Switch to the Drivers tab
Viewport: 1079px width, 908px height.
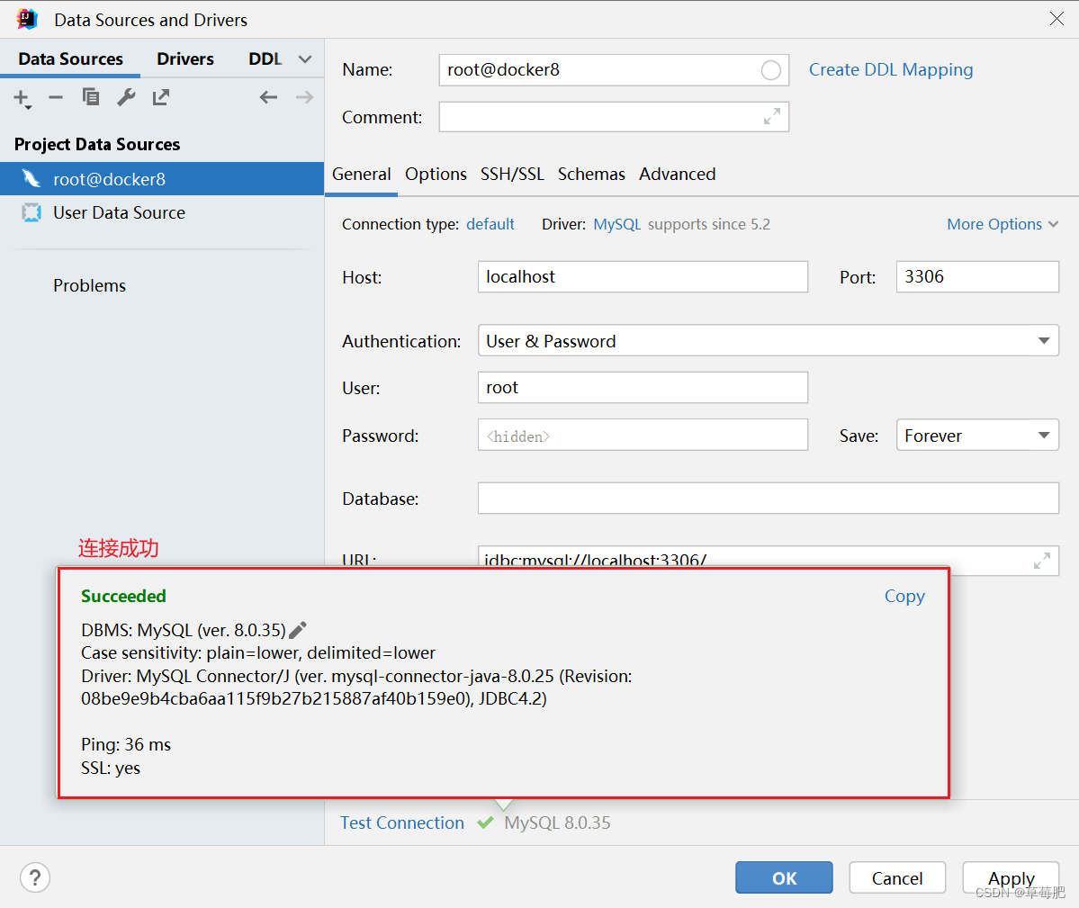click(x=185, y=59)
